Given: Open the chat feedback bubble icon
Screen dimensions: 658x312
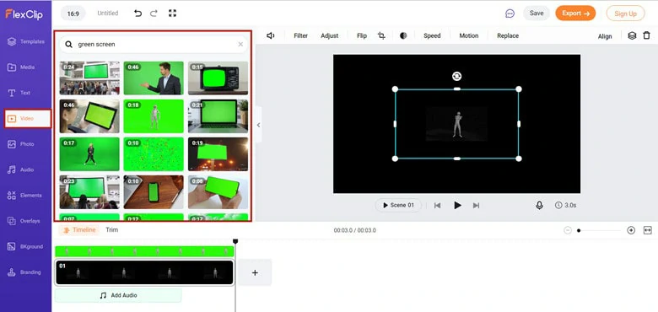Looking at the screenshot, I should 510,13.
